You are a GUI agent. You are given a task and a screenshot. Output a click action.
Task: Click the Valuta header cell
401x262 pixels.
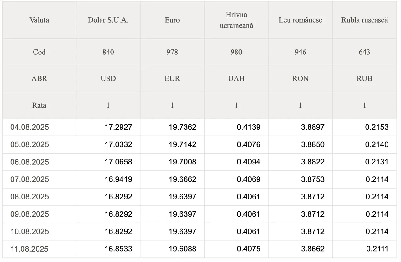[39, 20]
